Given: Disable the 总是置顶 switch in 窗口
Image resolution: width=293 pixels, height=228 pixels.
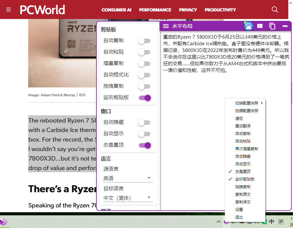Looking at the screenshot, I should tap(145, 145).
